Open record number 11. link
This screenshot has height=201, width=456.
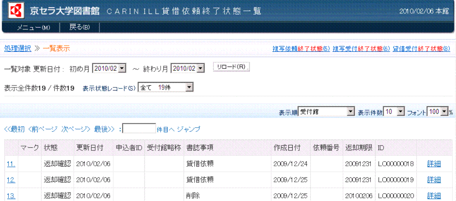pos(11,164)
